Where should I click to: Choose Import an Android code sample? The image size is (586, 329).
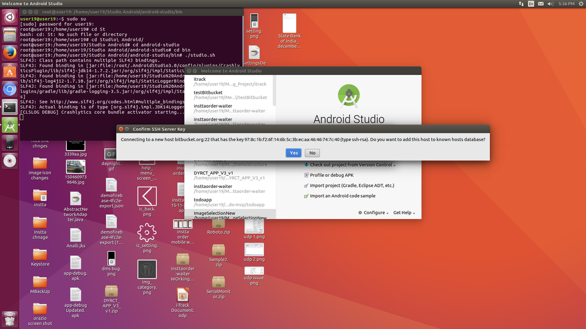(x=340, y=196)
